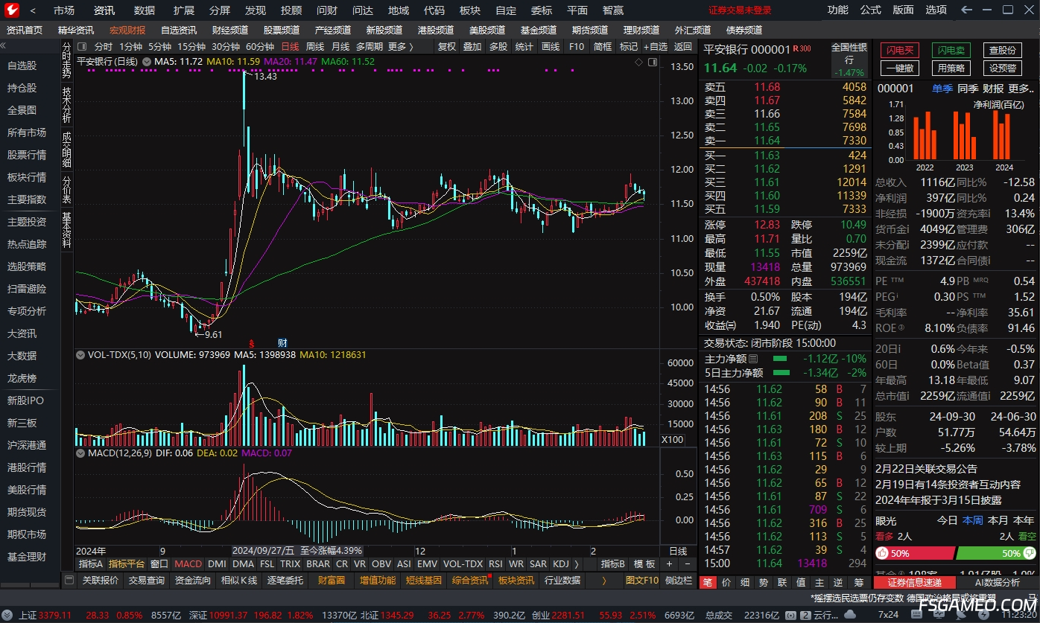This screenshot has width=1040, height=623.
Task: Open the 2月22日关联交易公告 link
Action: pyautogui.click(x=926, y=469)
